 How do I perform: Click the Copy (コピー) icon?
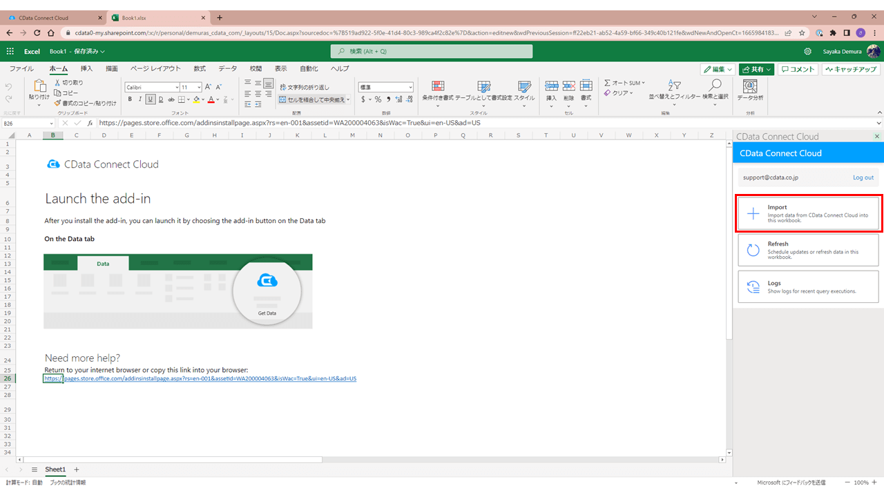click(57, 92)
